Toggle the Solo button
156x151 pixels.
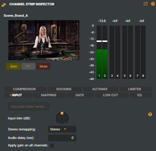14,66
